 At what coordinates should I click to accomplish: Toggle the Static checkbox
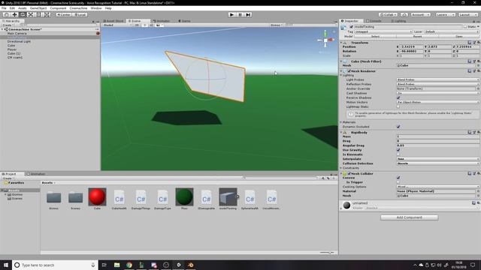pos(465,27)
